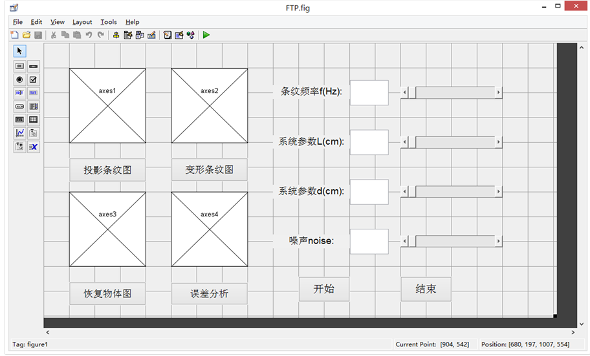
Task: Open the Tools menu
Action: click(x=109, y=22)
